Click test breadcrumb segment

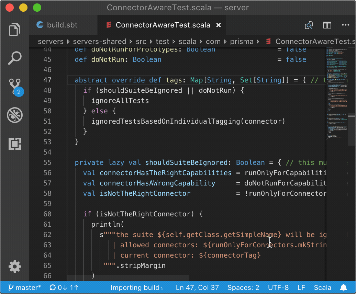(x=162, y=42)
